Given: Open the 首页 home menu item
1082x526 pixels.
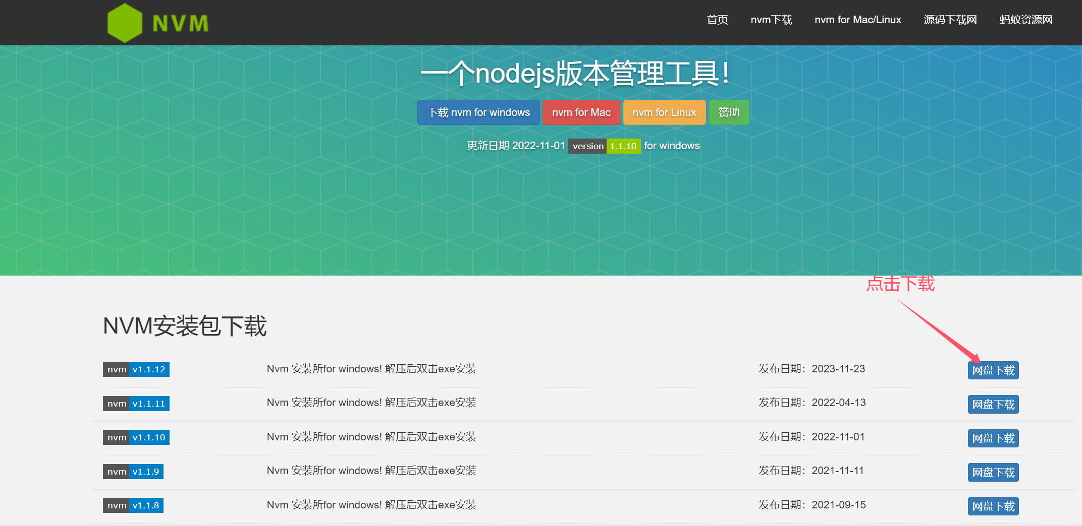Looking at the screenshot, I should click(717, 20).
